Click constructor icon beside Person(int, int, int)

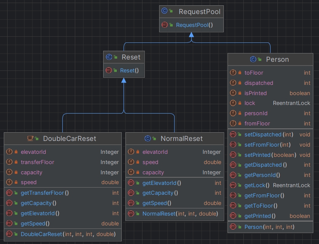click(233, 227)
